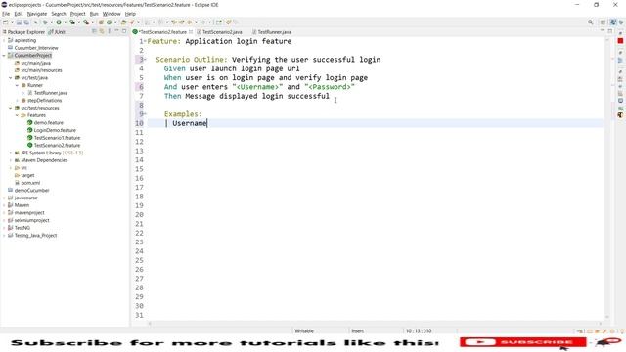
Task: Click the magnifier Quick Access search icon
Action: [x=590, y=22]
